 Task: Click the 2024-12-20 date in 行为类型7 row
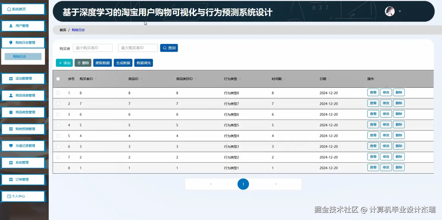pyautogui.click(x=328, y=104)
